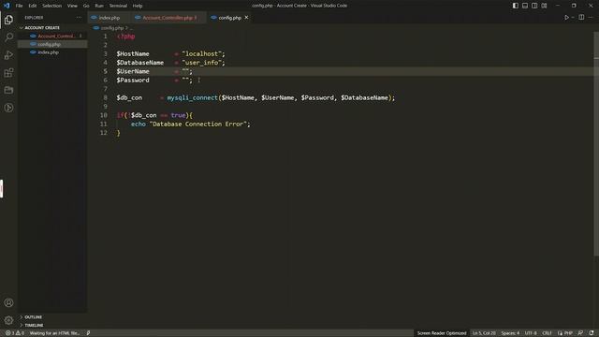This screenshot has width=599, height=337.
Task: Click the EXPLORER panel title
Action: point(34,18)
